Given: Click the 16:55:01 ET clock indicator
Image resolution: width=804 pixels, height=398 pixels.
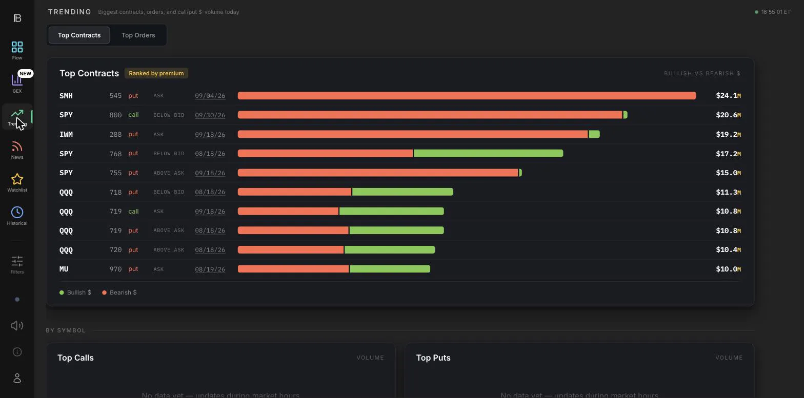Looking at the screenshot, I should 773,12.
